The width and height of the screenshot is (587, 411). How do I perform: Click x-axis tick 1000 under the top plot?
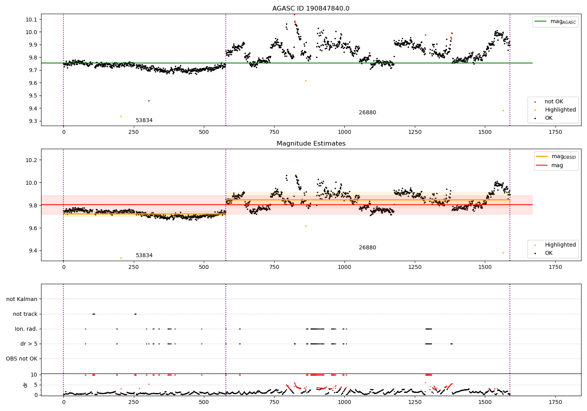click(344, 132)
